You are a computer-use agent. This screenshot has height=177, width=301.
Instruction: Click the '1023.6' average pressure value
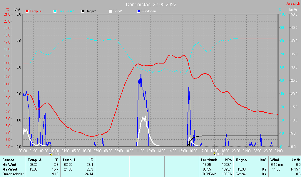[227, 174]
